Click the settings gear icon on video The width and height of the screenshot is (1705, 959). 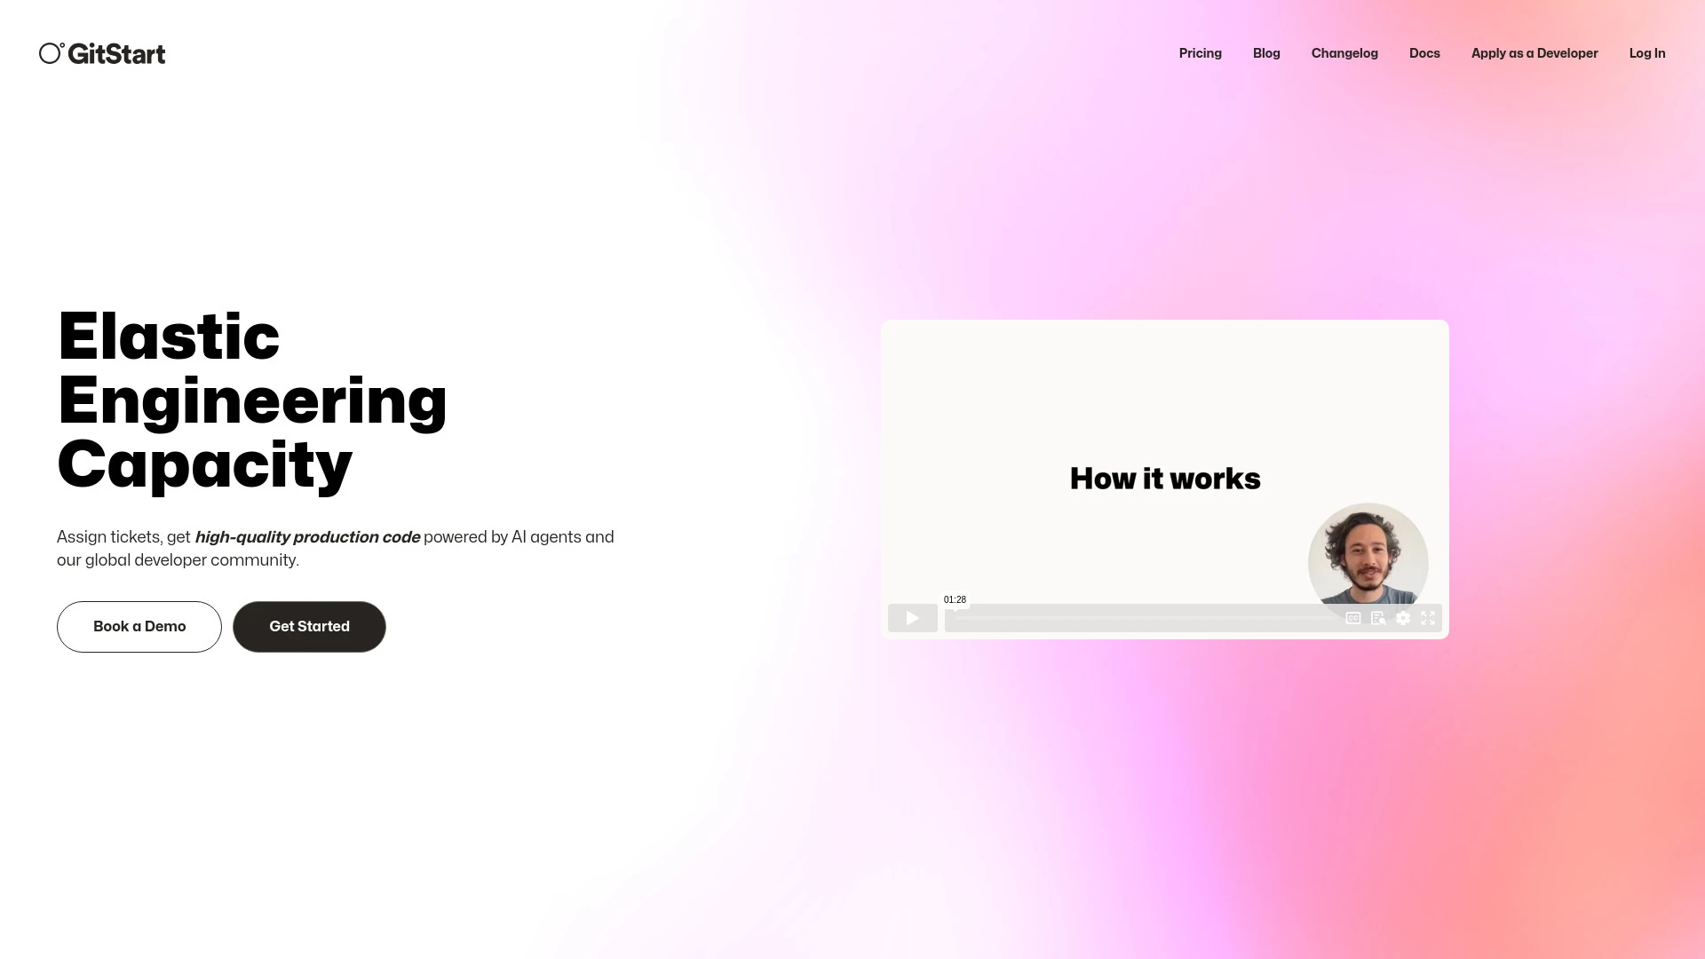[x=1403, y=617]
